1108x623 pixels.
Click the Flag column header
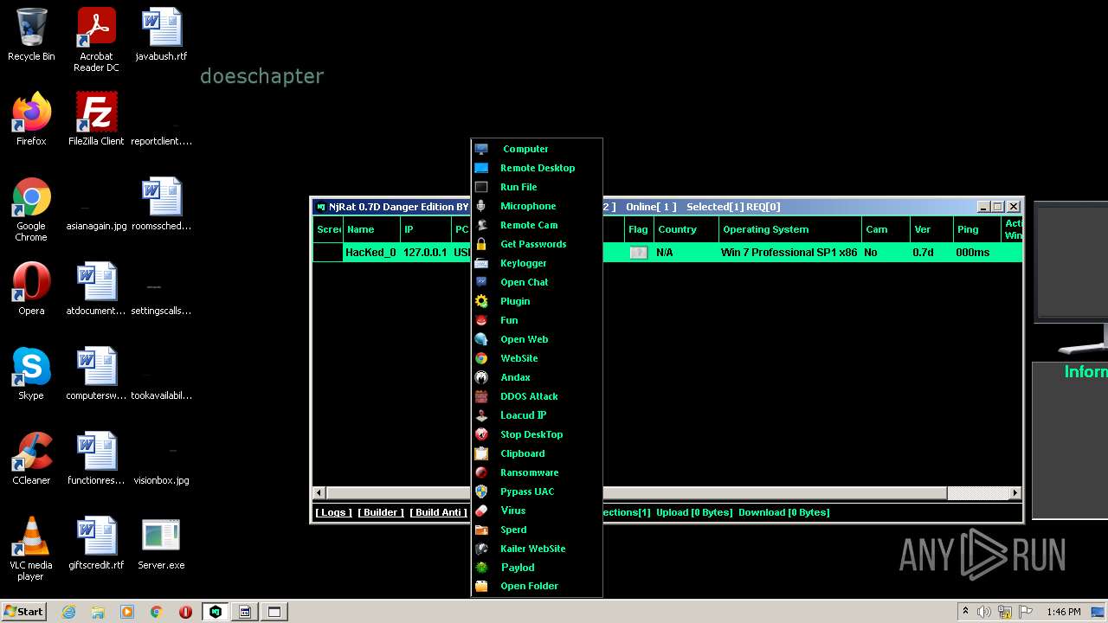(x=638, y=229)
